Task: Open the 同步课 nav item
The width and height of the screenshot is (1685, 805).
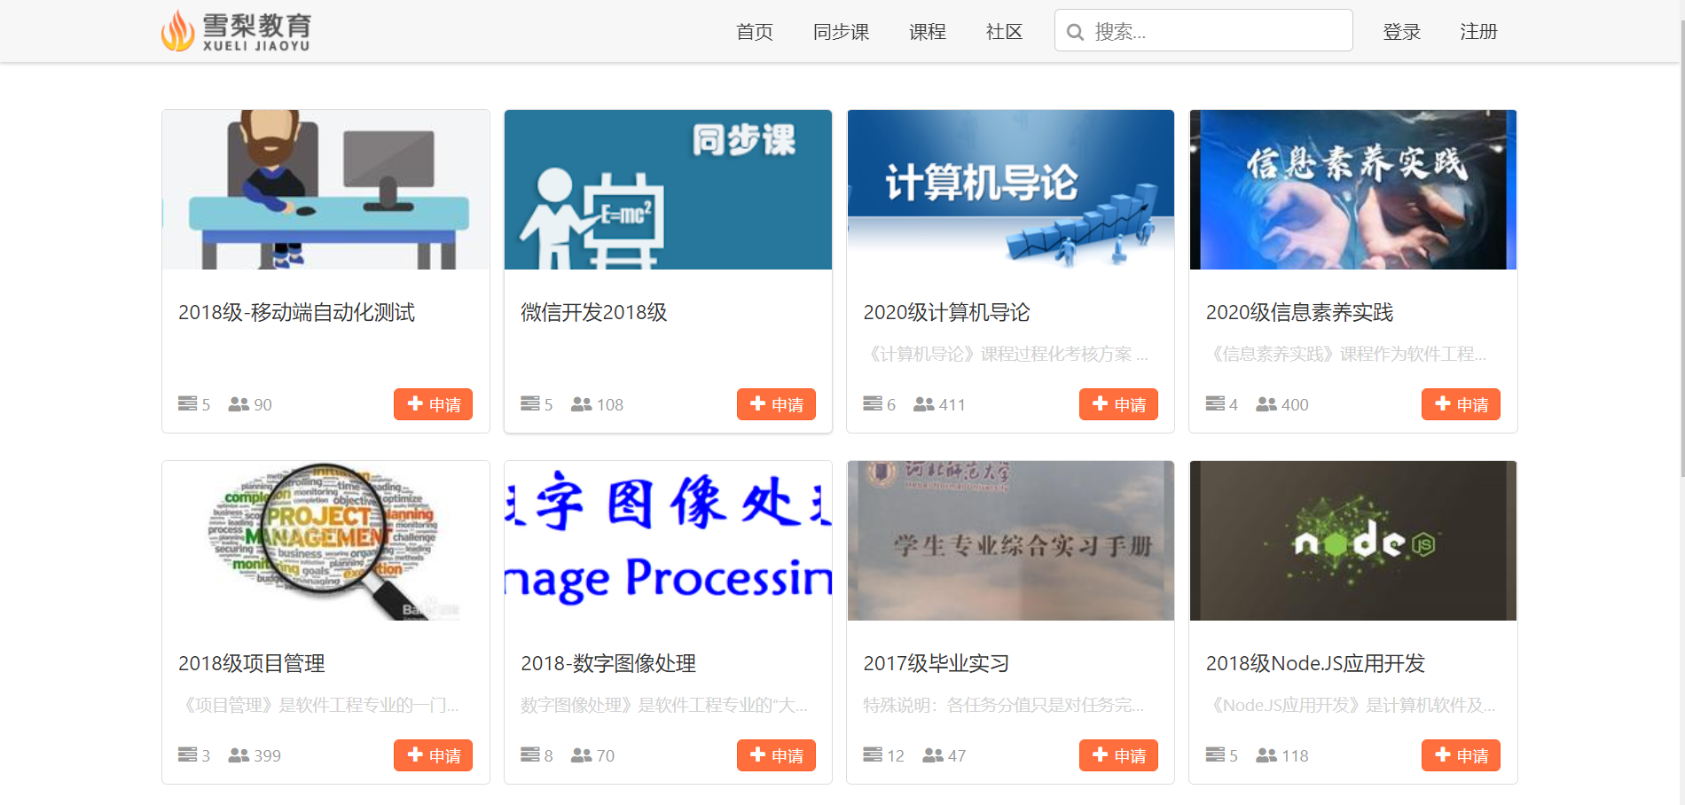Action: pos(841,32)
